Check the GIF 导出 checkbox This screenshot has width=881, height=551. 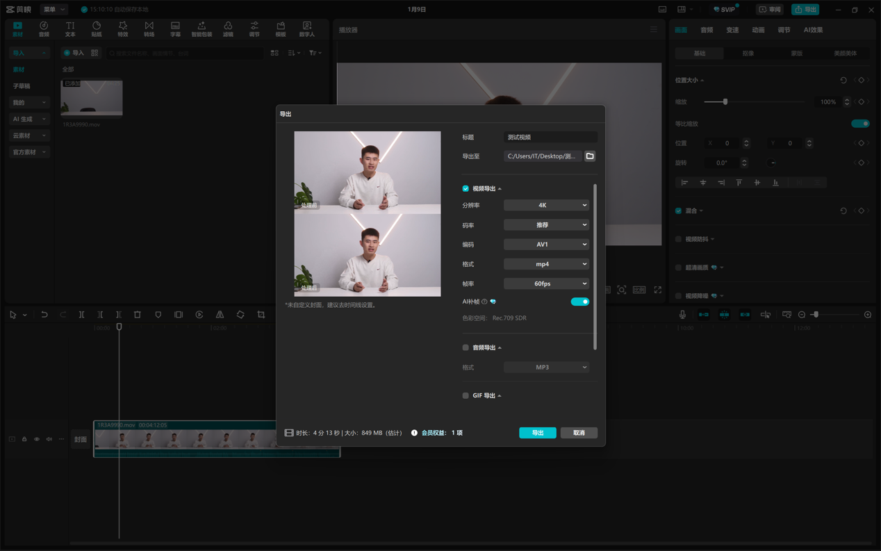(466, 395)
